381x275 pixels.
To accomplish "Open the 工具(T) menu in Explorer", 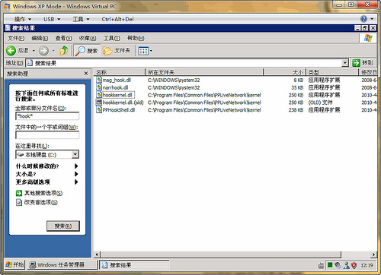I will tap(111, 38).
